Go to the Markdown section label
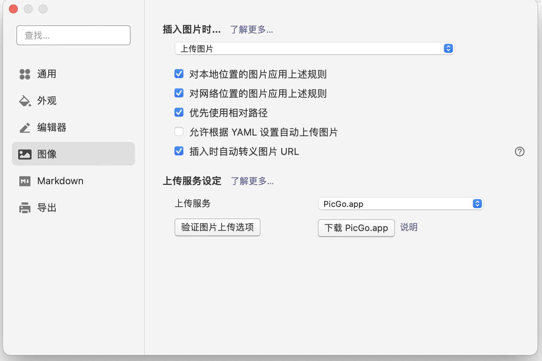 tap(60, 181)
